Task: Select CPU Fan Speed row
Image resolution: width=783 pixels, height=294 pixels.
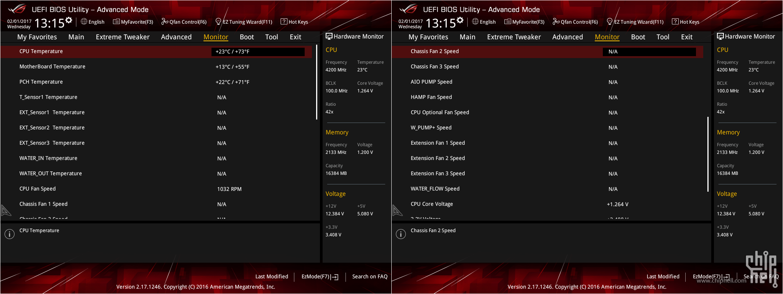Action: (157, 189)
